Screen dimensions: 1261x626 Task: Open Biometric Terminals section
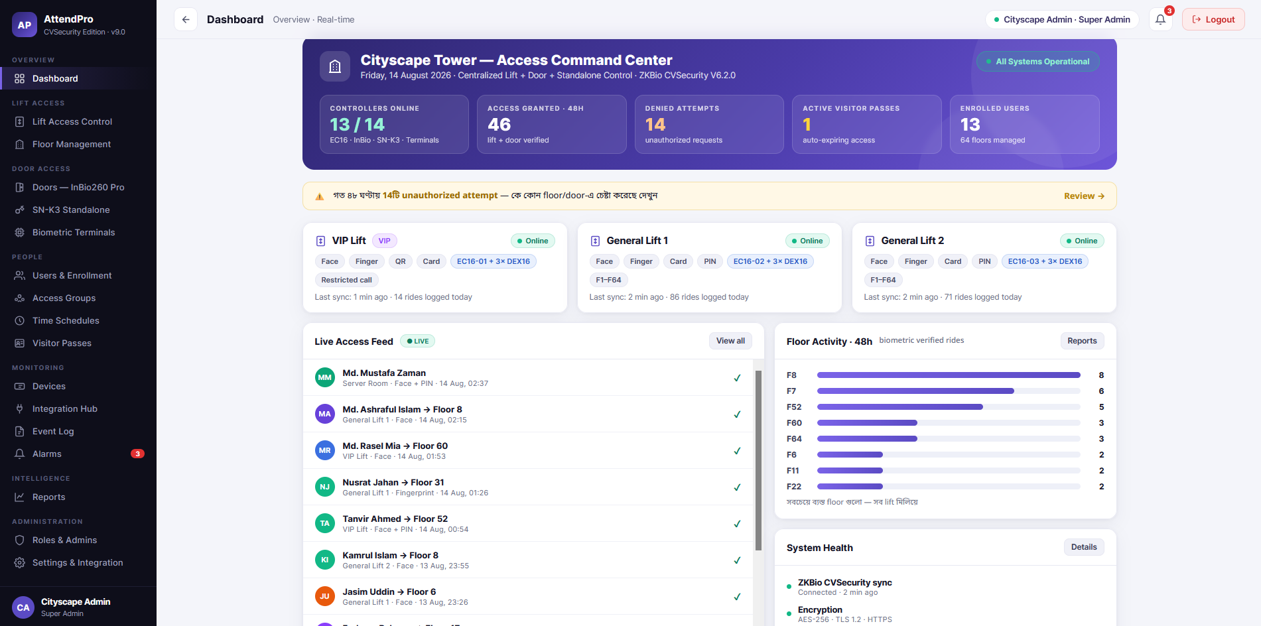[78, 232]
